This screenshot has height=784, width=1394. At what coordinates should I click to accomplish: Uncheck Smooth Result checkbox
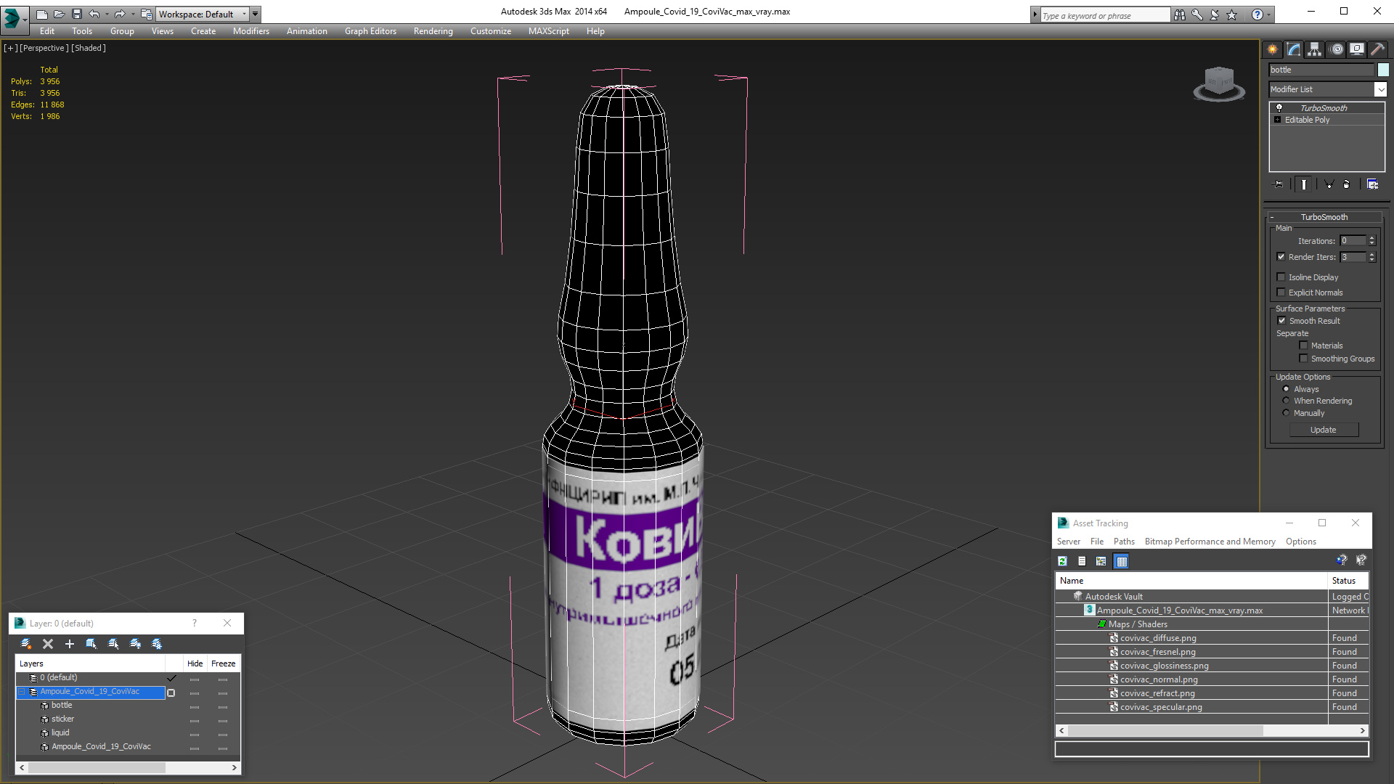1281,321
